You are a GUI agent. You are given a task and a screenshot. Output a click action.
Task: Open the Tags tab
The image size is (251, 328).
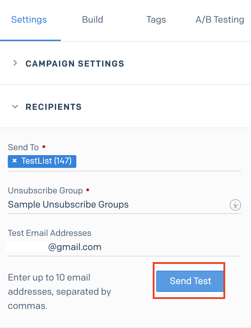point(156,20)
